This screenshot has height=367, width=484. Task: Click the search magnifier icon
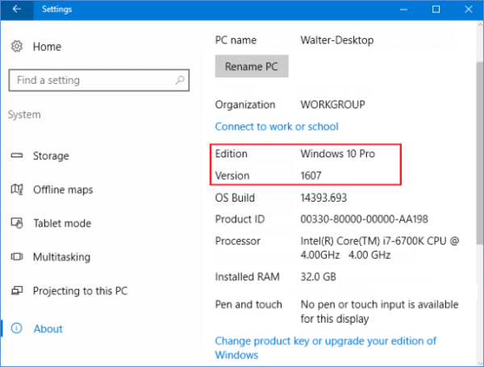[x=180, y=80]
